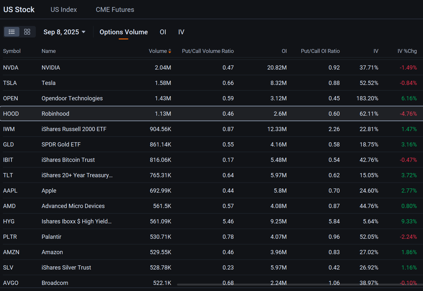Switch to grid view layout icon
423x291 pixels.
(x=27, y=32)
